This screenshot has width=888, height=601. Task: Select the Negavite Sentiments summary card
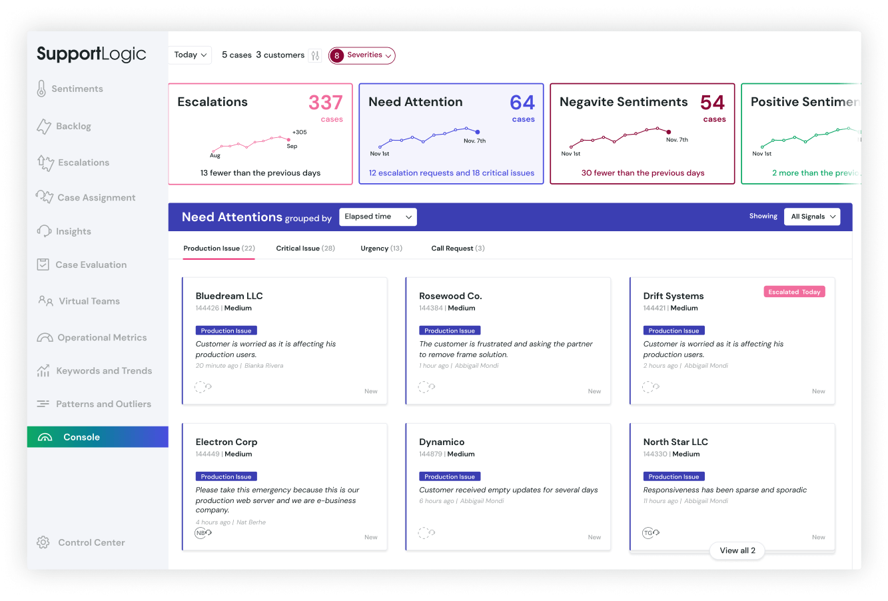[x=642, y=134]
